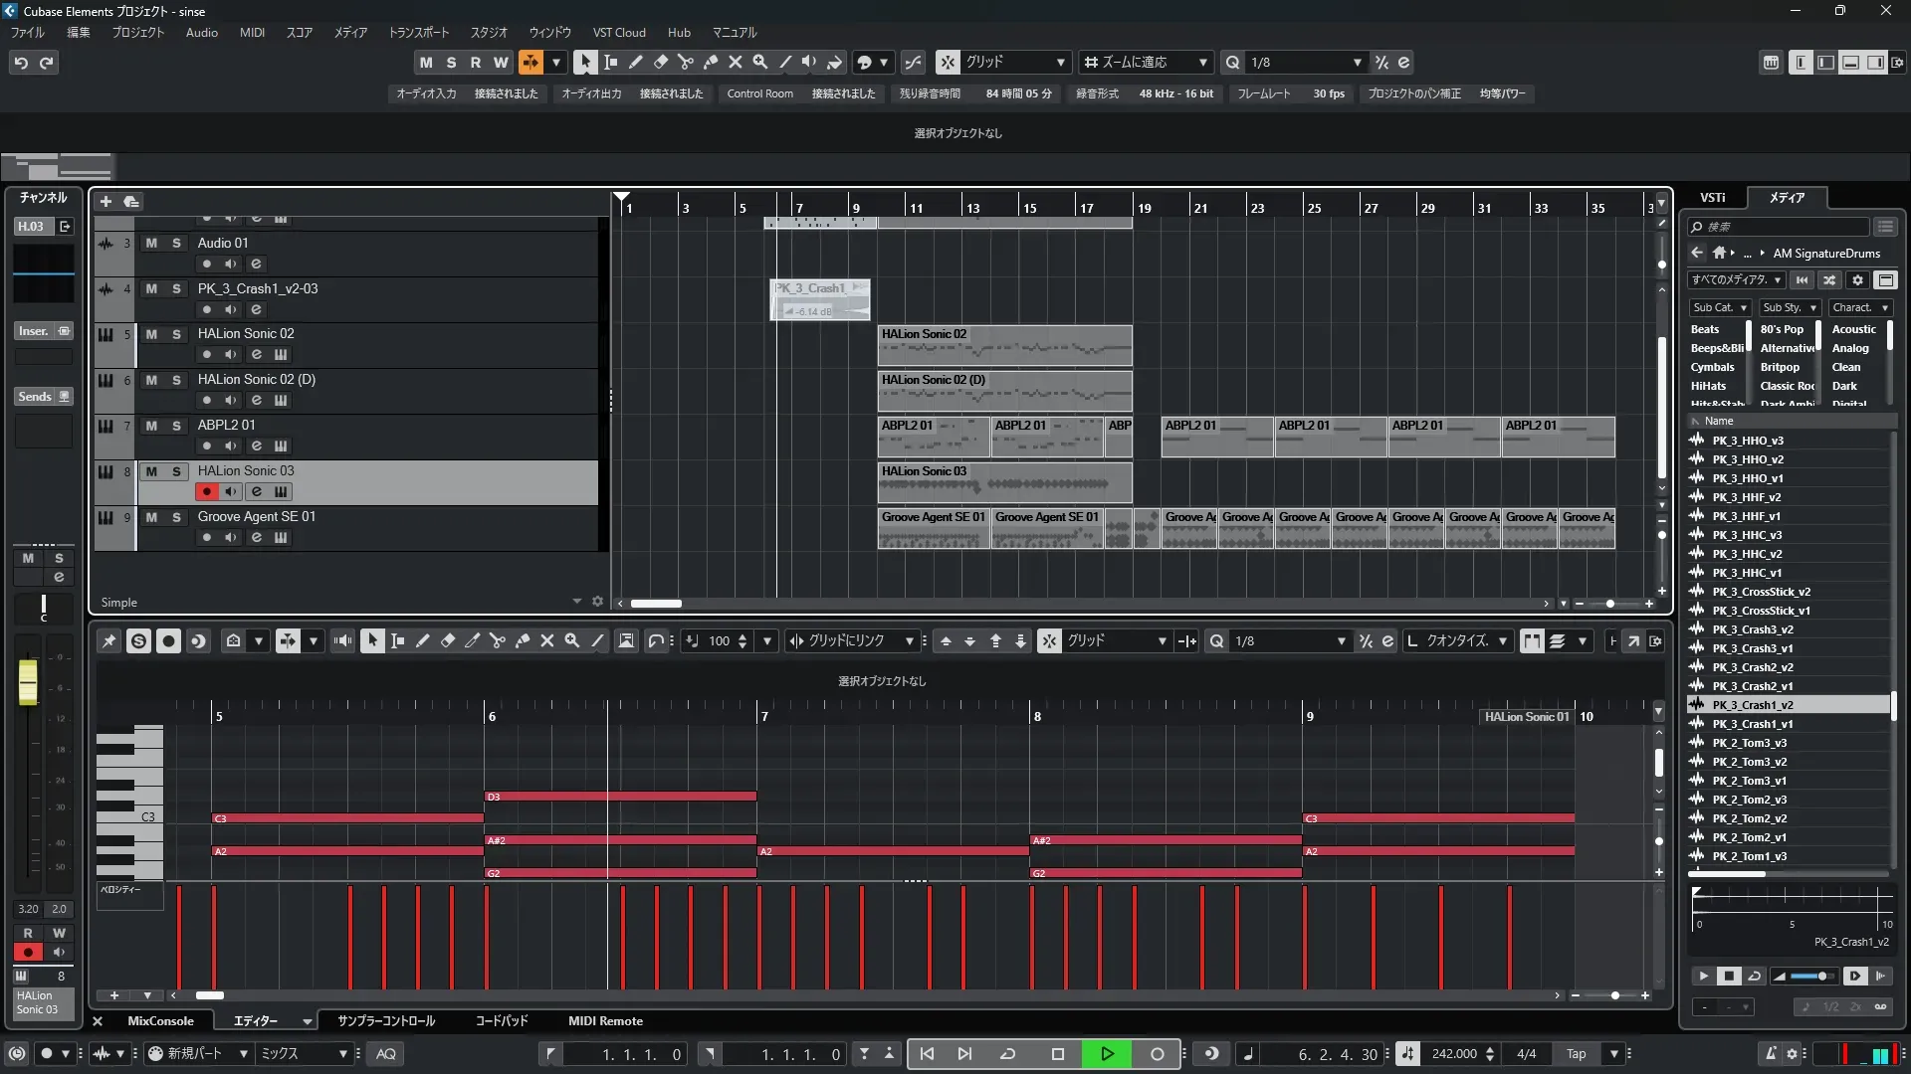Viewport: 1911px width, 1074px height.
Task: Select the Draw pencil tool in key editor
Action: (x=422, y=641)
